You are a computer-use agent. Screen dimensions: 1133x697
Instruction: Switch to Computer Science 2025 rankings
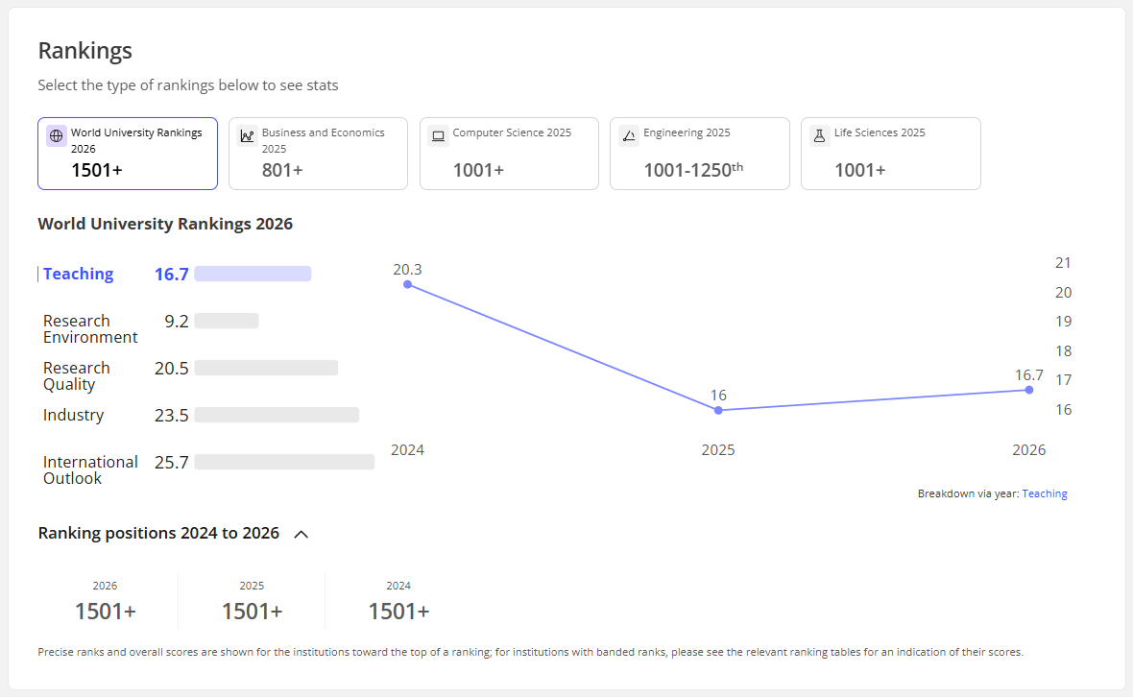point(509,154)
